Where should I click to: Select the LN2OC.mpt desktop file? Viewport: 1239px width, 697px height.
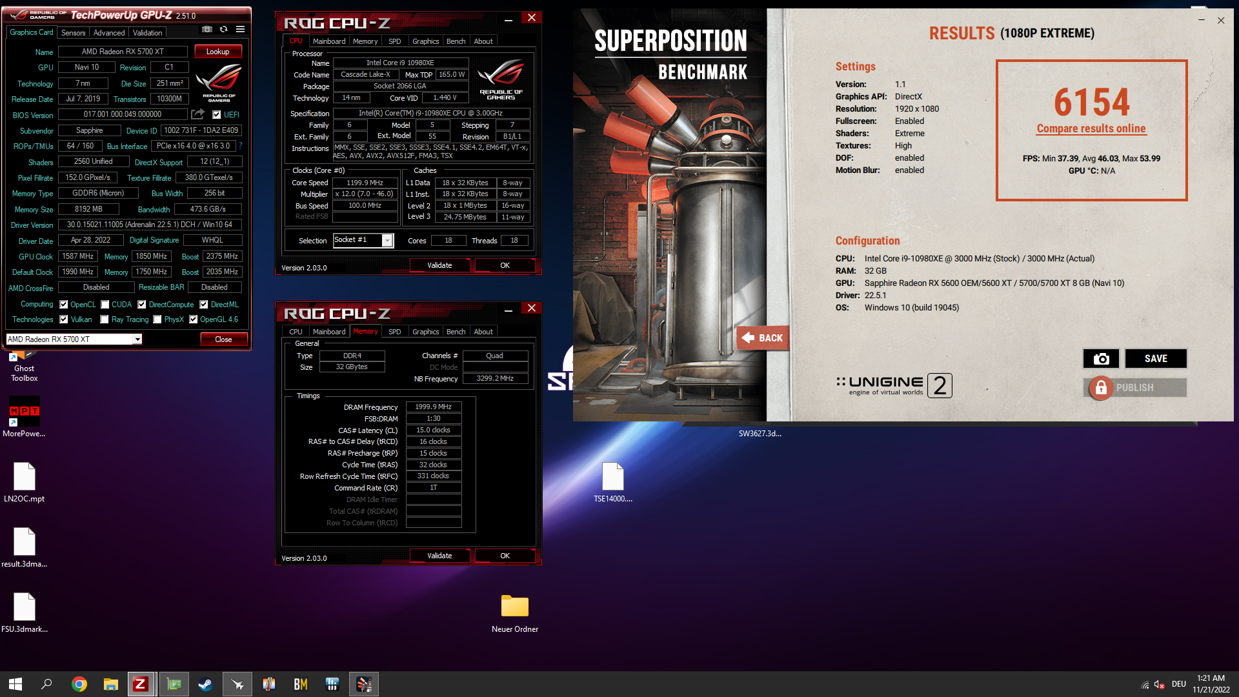coord(24,482)
